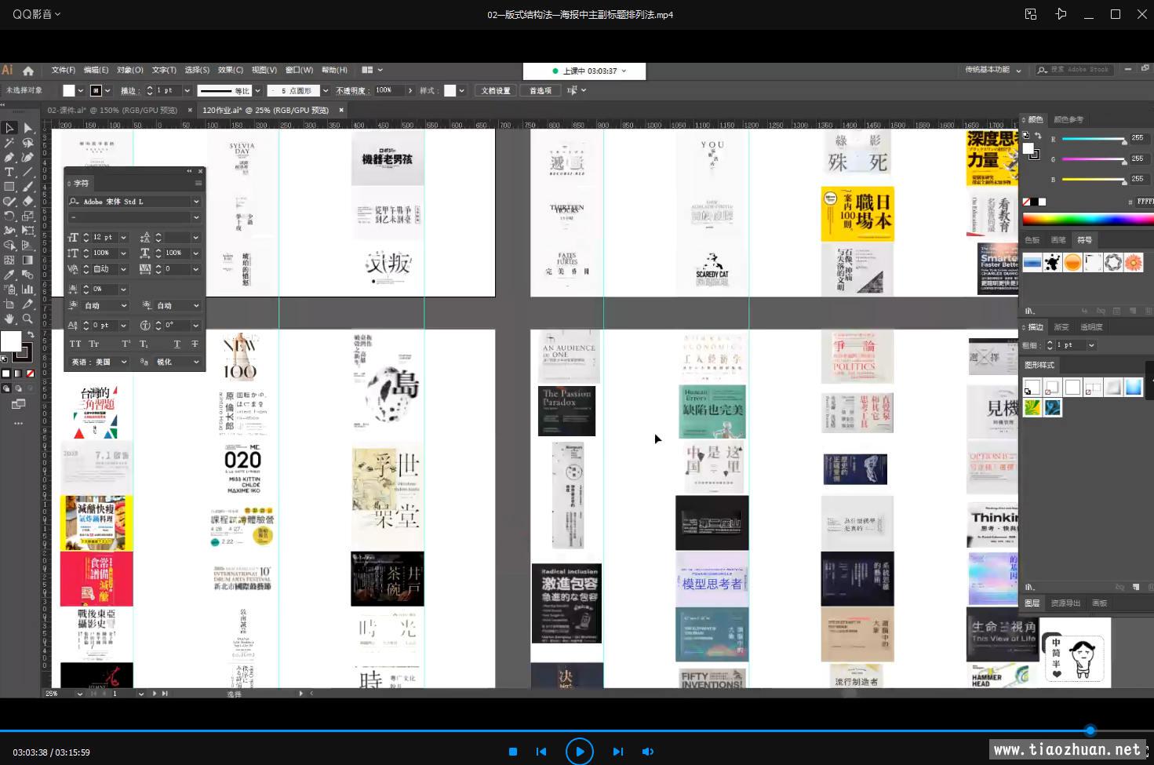Select the Scale tool
The height and width of the screenshot is (765, 1154).
click(27, 216)
